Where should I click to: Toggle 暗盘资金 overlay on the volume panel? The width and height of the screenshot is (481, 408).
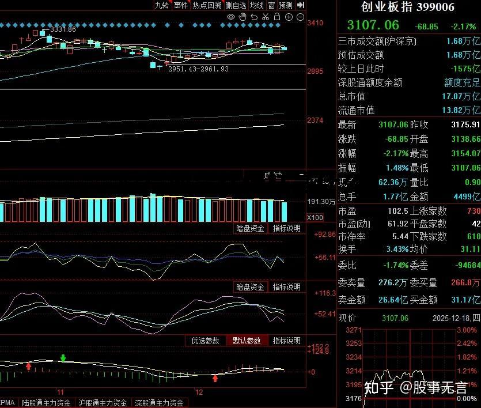[x=250, y=228]
